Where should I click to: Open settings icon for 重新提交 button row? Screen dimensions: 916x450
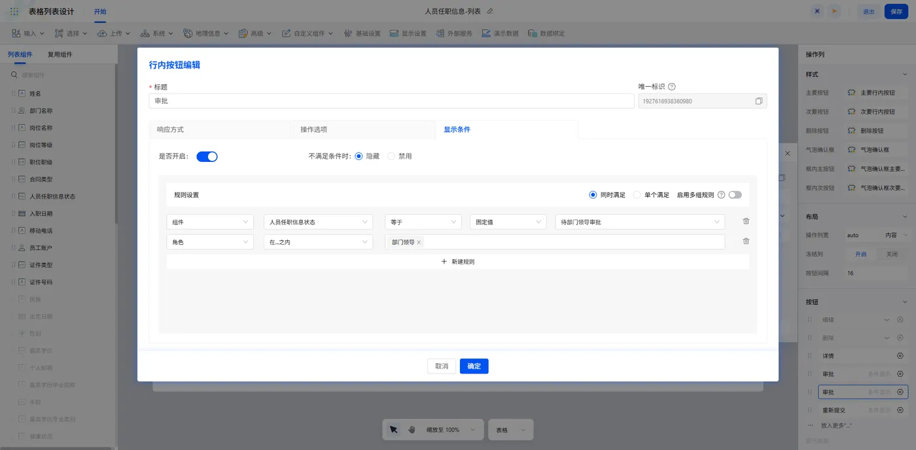(900, 410)
